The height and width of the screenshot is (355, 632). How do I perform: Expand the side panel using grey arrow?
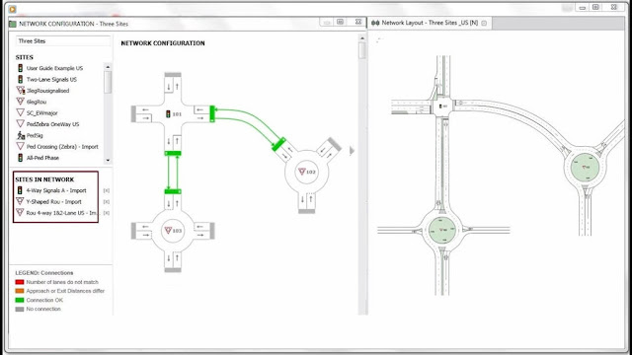click(352, 151)
